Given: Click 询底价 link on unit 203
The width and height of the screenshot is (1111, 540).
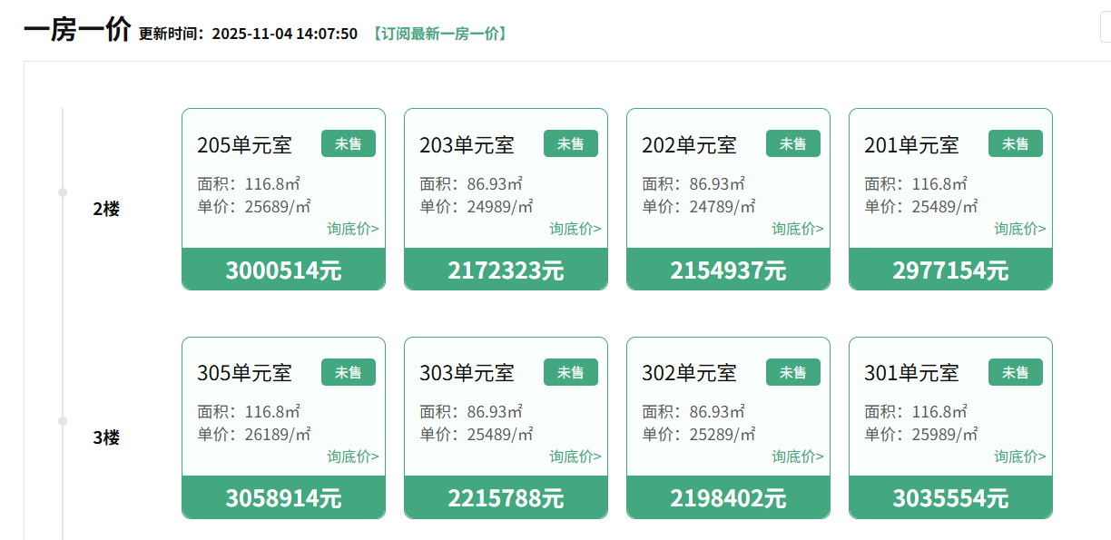Looking at the screenshot, I should pyautogui.click(x=575, y=229).
